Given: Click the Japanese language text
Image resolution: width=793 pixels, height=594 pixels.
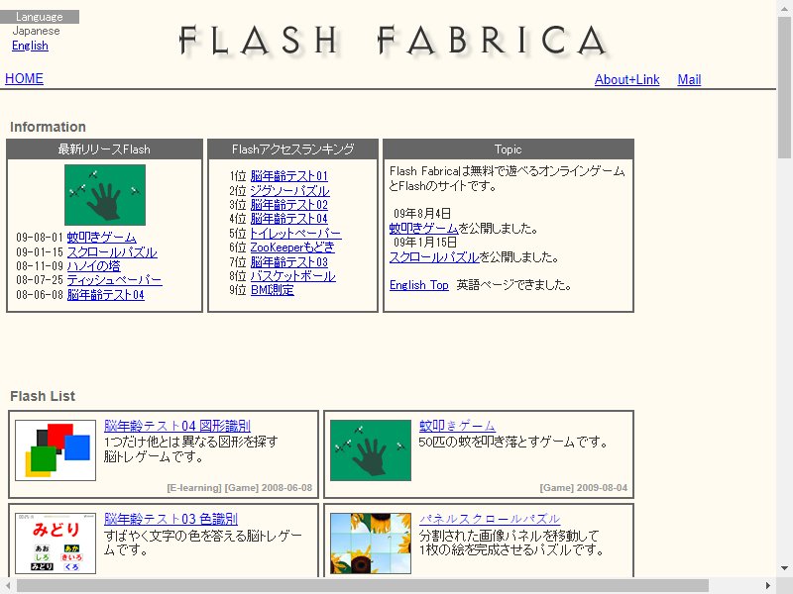Looking at the screenshot, I should [x=36, y=31].
